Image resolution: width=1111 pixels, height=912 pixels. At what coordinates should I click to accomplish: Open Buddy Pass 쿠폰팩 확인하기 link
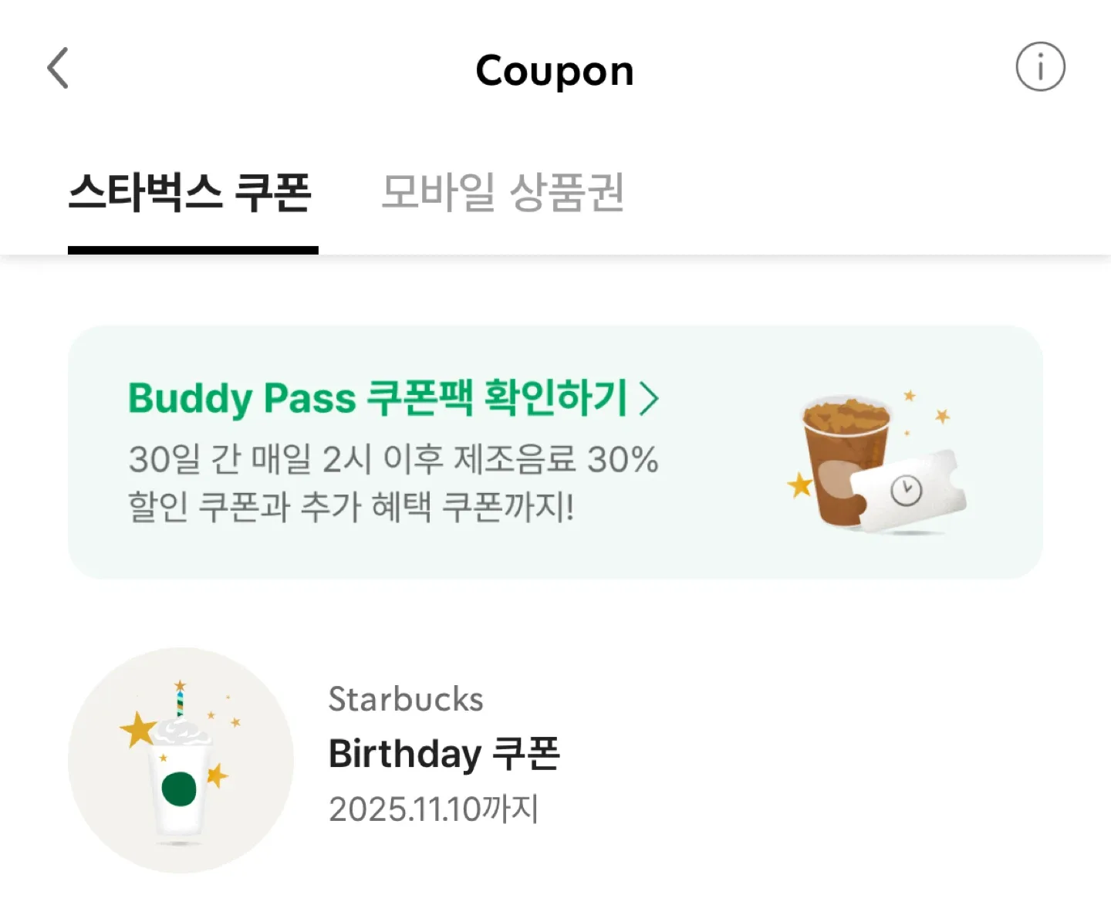point(378,399)
